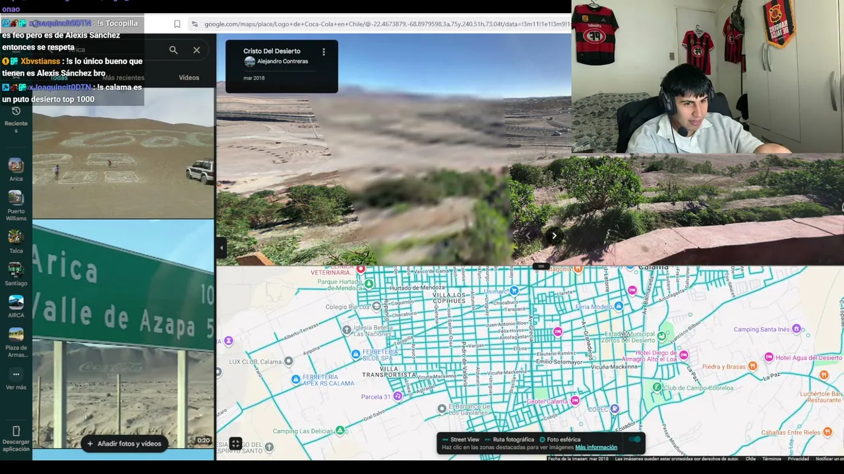Image resolution: width=844 pixels, height=474 pixels.
Task: Click the Camping Santa Inés marker
Action: pos(797,329)
